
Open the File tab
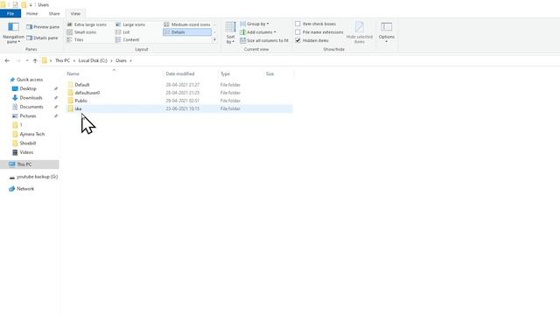point(10,14)
